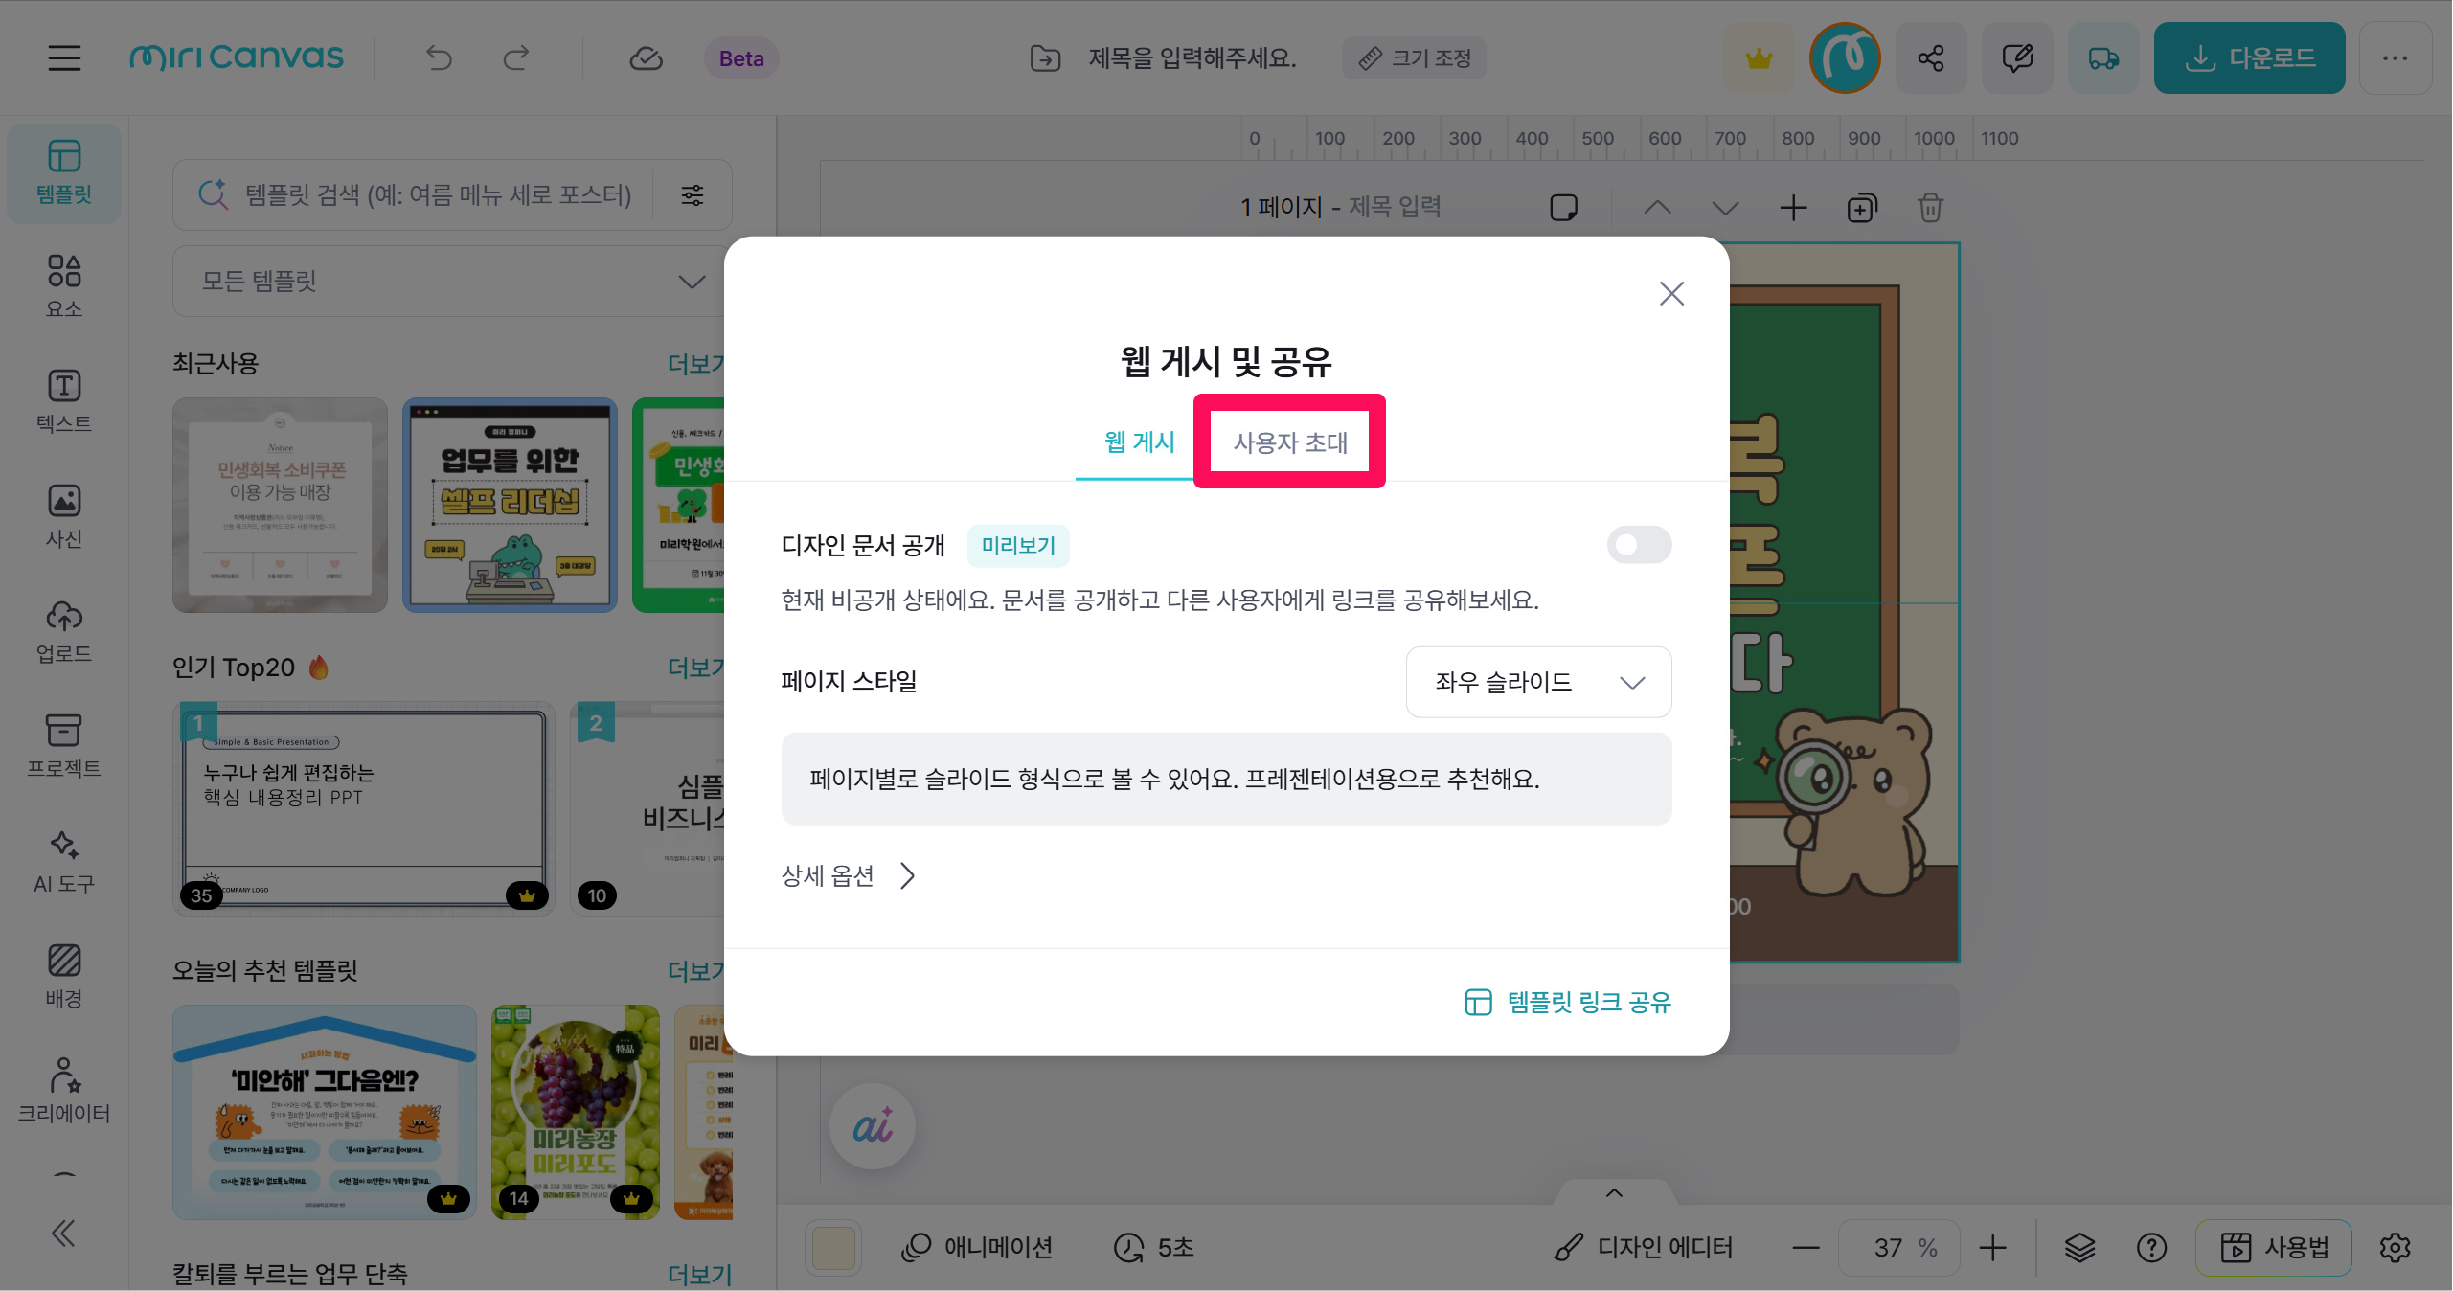Open the 배경 sidebar tab
The width and height of the screenshot is (2453, 1291).
64,976
